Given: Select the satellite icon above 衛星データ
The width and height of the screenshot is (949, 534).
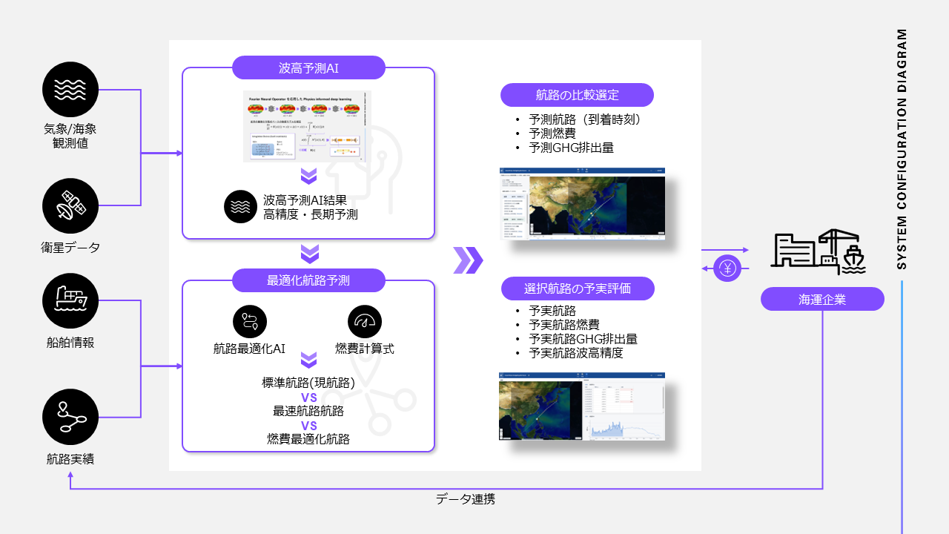Looking at the screenshot, I should [70, 205].
